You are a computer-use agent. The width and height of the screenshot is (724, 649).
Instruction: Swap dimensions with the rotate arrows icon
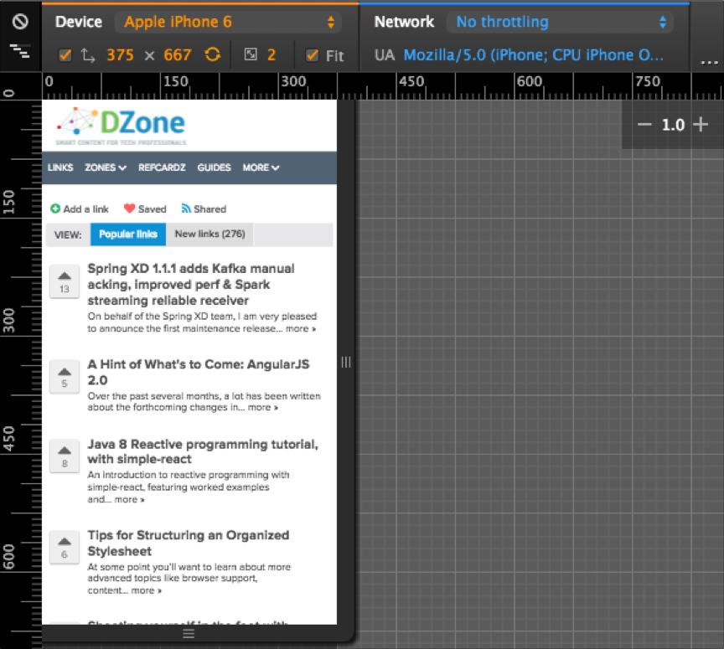88,55
